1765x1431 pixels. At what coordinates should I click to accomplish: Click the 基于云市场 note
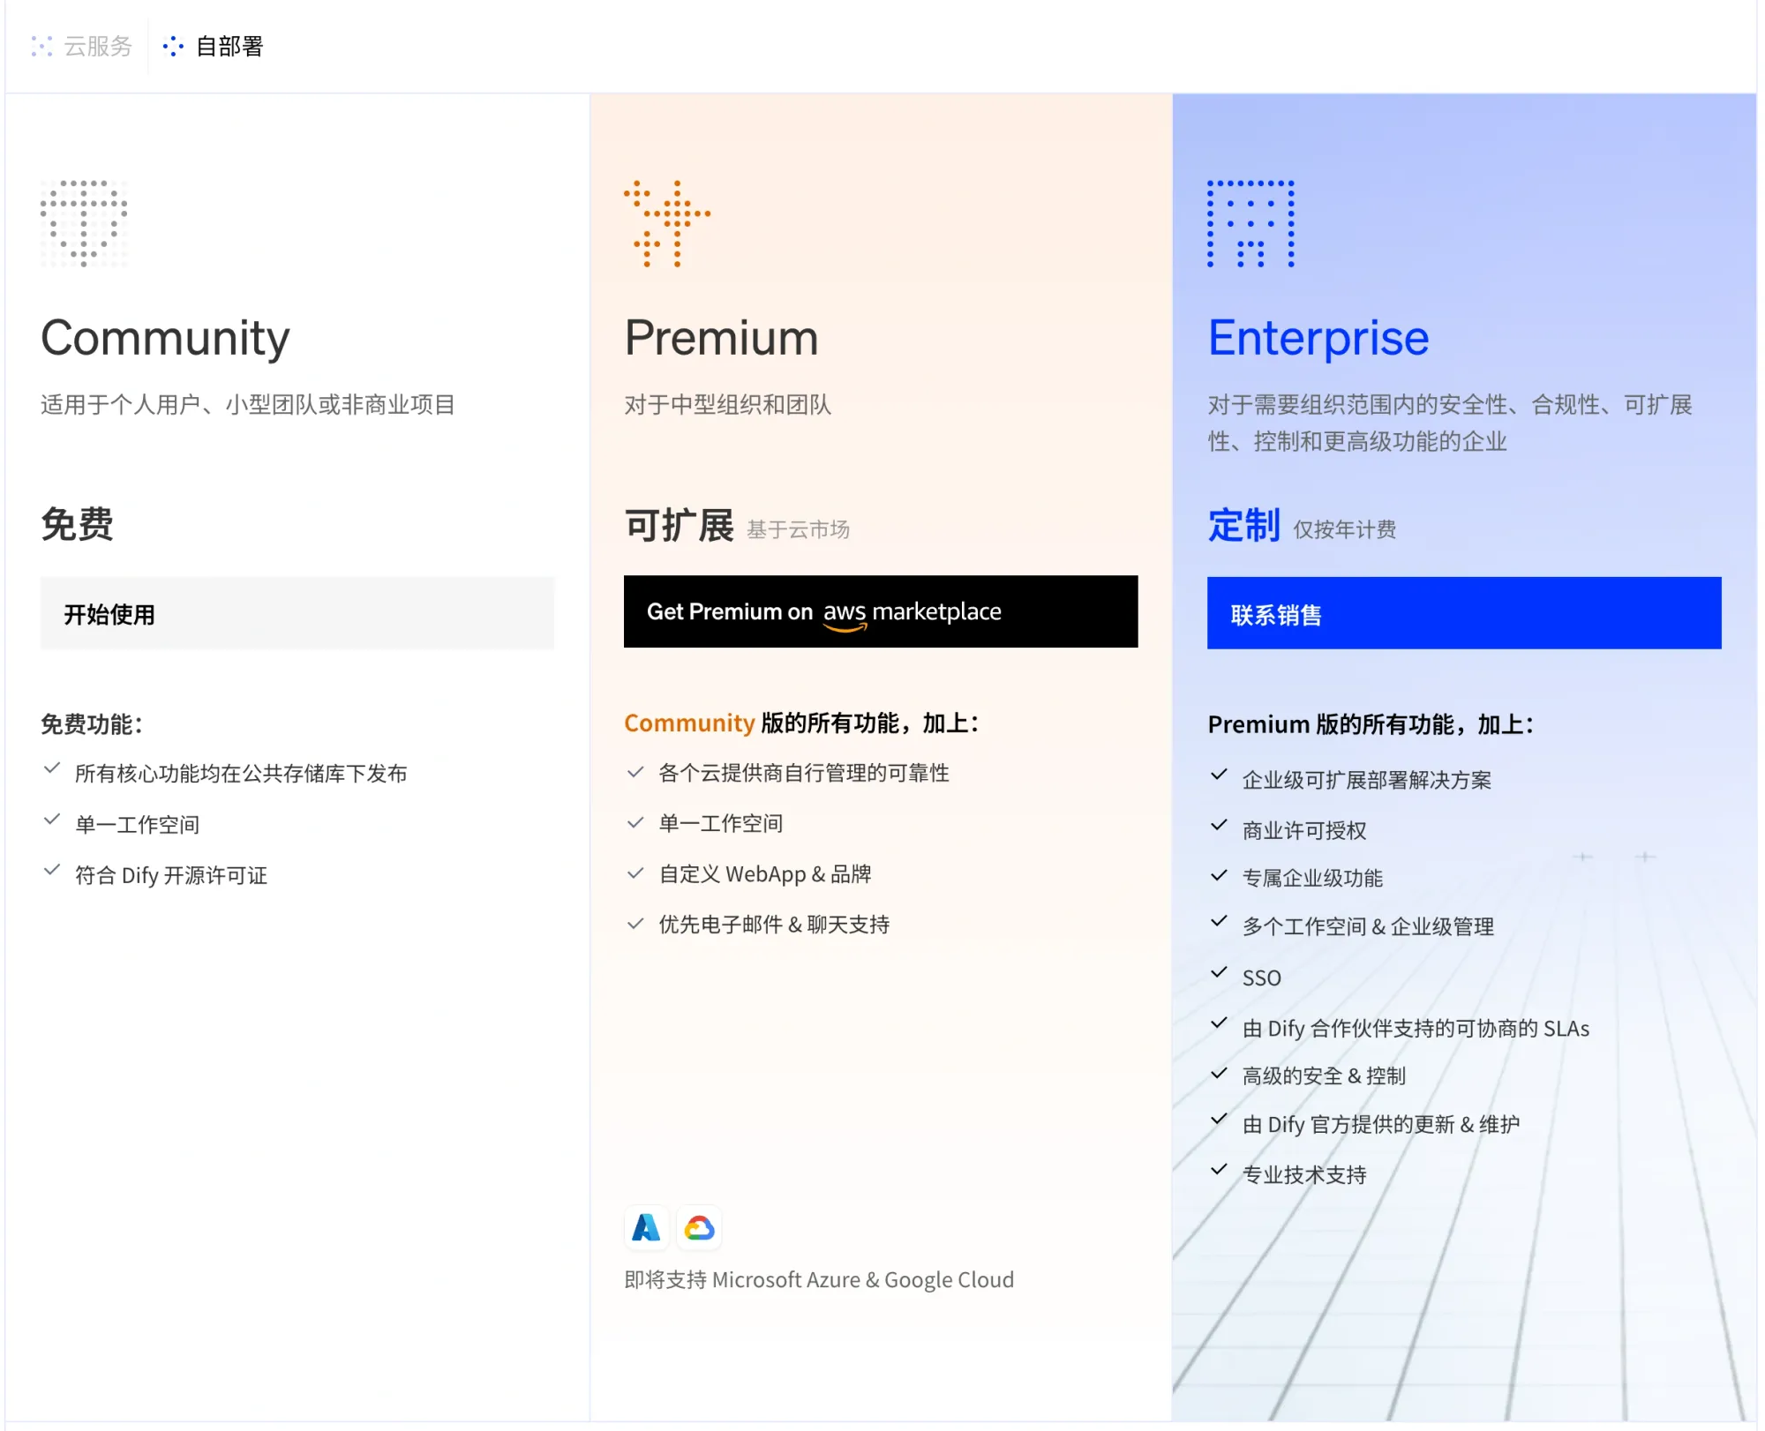(798, 529)
